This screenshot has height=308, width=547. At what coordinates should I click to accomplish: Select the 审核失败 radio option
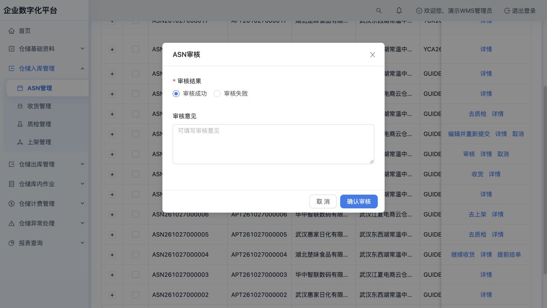click(231, 94)
